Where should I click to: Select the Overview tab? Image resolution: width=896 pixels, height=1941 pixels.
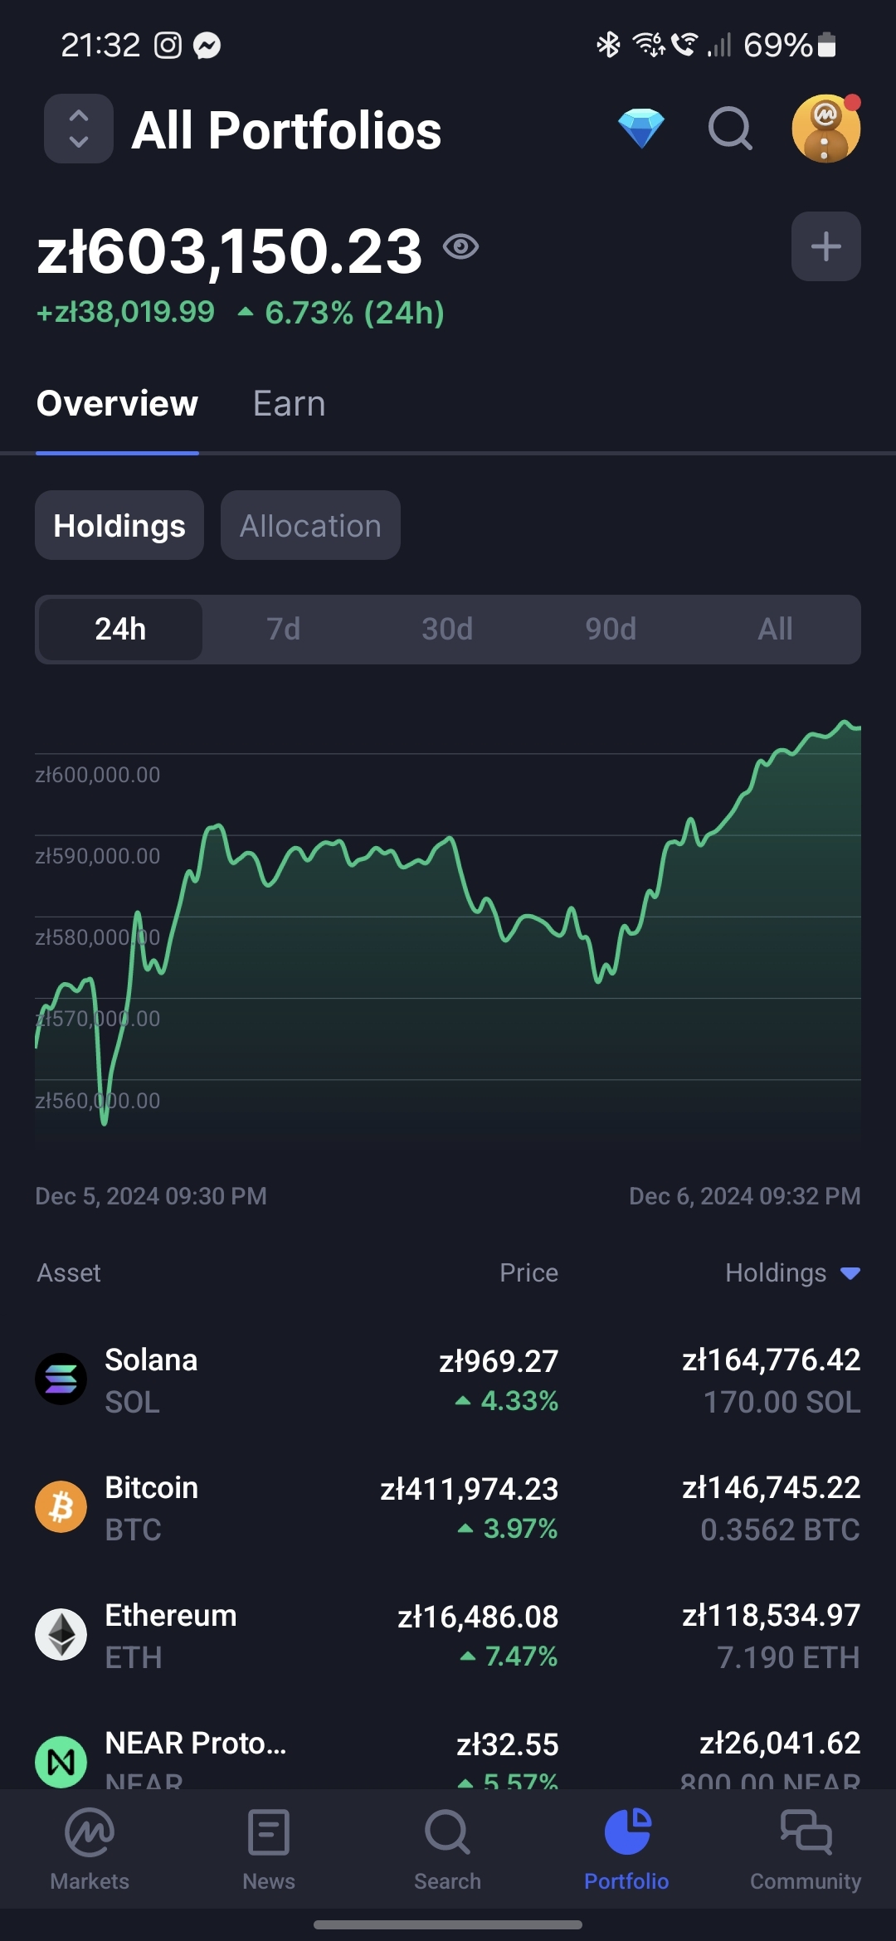pyautogui.click(x=117, y=404)
